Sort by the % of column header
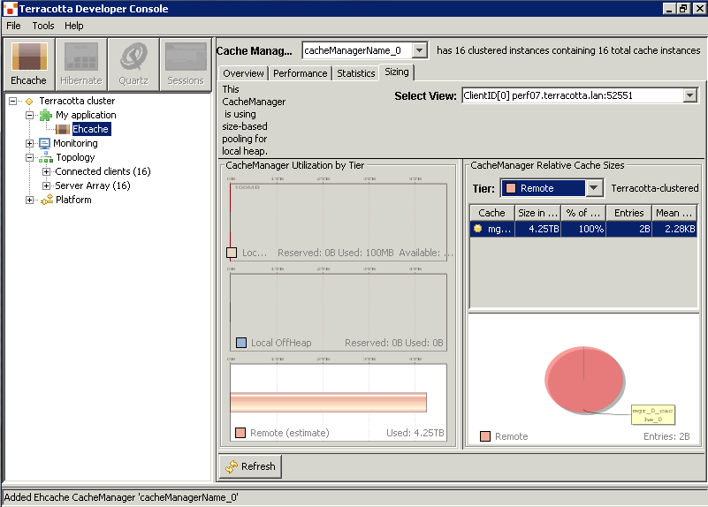 582,213
